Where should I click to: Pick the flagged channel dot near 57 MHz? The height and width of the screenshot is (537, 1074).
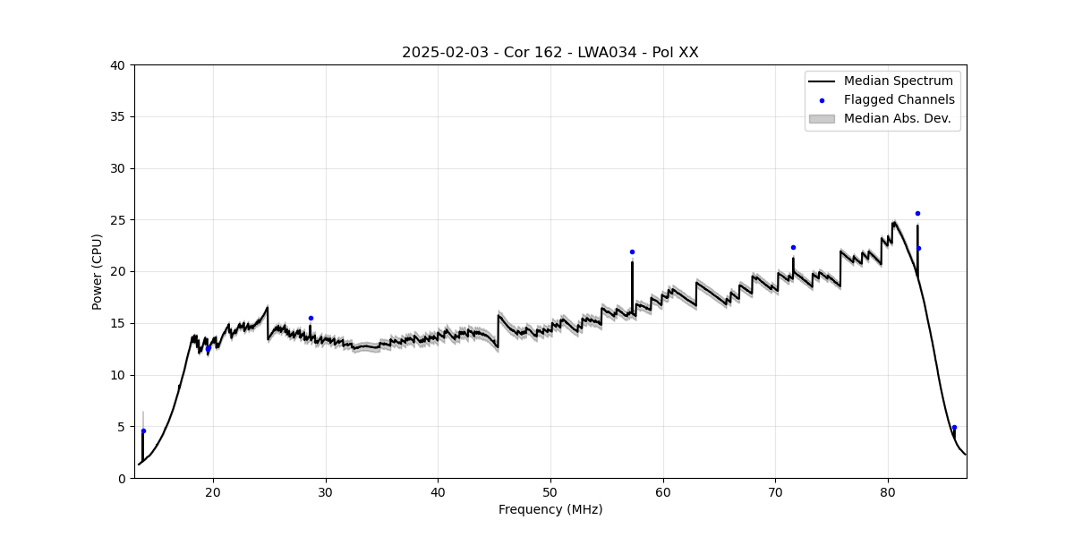point(632,251)
